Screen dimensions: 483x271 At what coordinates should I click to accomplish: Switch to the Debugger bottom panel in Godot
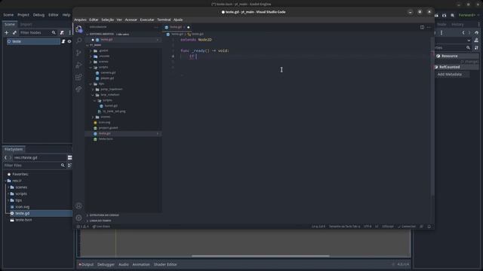click(x=106, y=264)
